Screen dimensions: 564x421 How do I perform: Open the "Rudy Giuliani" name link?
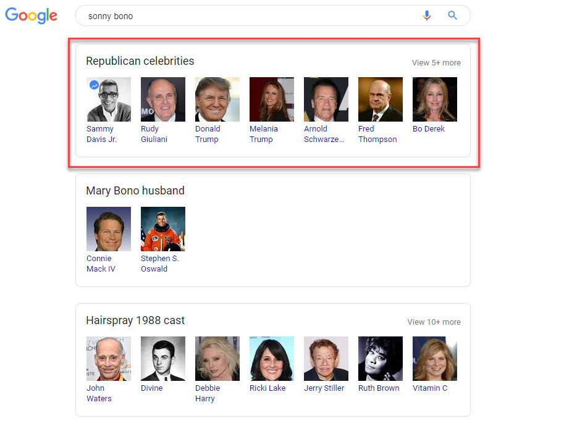tap(154, 134)
